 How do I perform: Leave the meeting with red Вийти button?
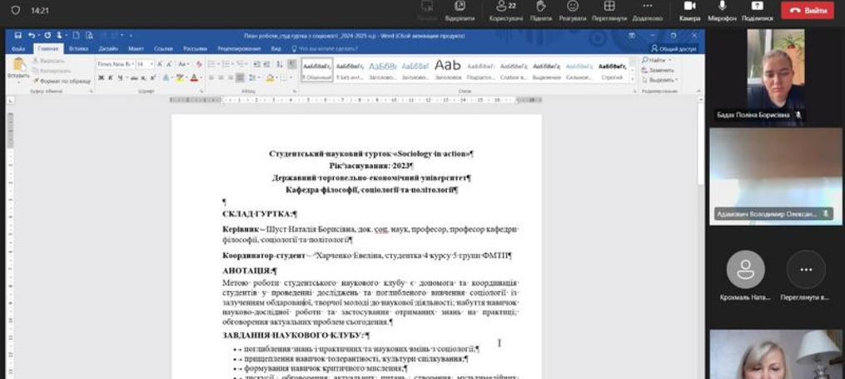click(x=808, y=10)
